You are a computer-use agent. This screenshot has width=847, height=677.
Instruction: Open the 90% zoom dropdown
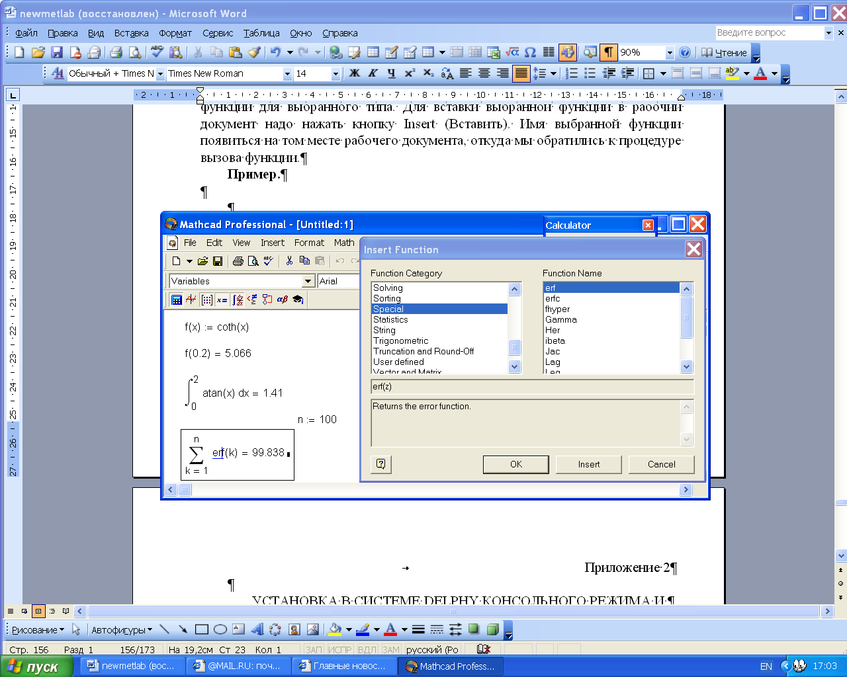(x=670, y=53)
